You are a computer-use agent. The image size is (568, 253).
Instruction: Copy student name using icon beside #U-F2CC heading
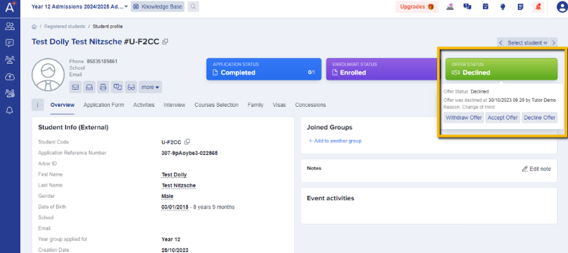[165, 42]
